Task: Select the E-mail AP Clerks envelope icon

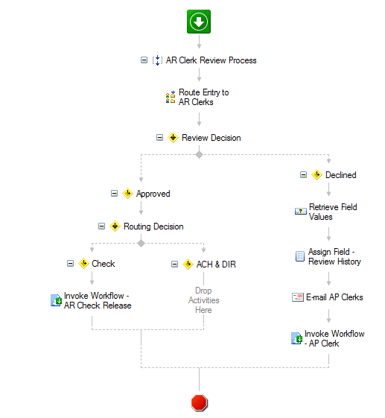Action: pyautogui.click(x=298, y=297)
